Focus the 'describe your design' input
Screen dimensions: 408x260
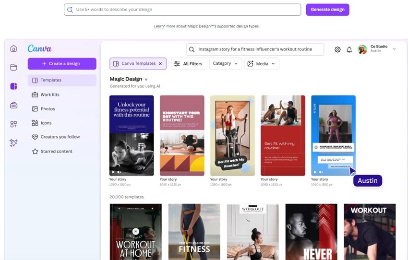point(182,10)
